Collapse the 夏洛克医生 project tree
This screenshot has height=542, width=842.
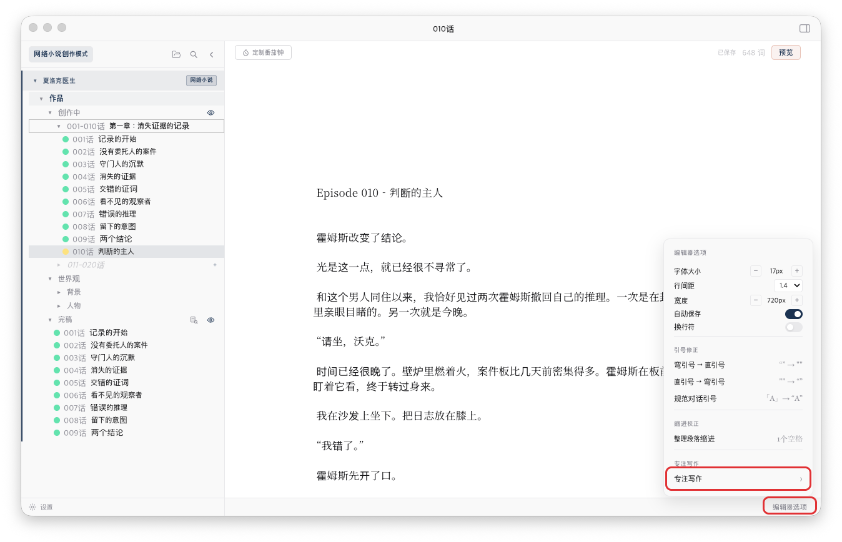click(35, 81)
